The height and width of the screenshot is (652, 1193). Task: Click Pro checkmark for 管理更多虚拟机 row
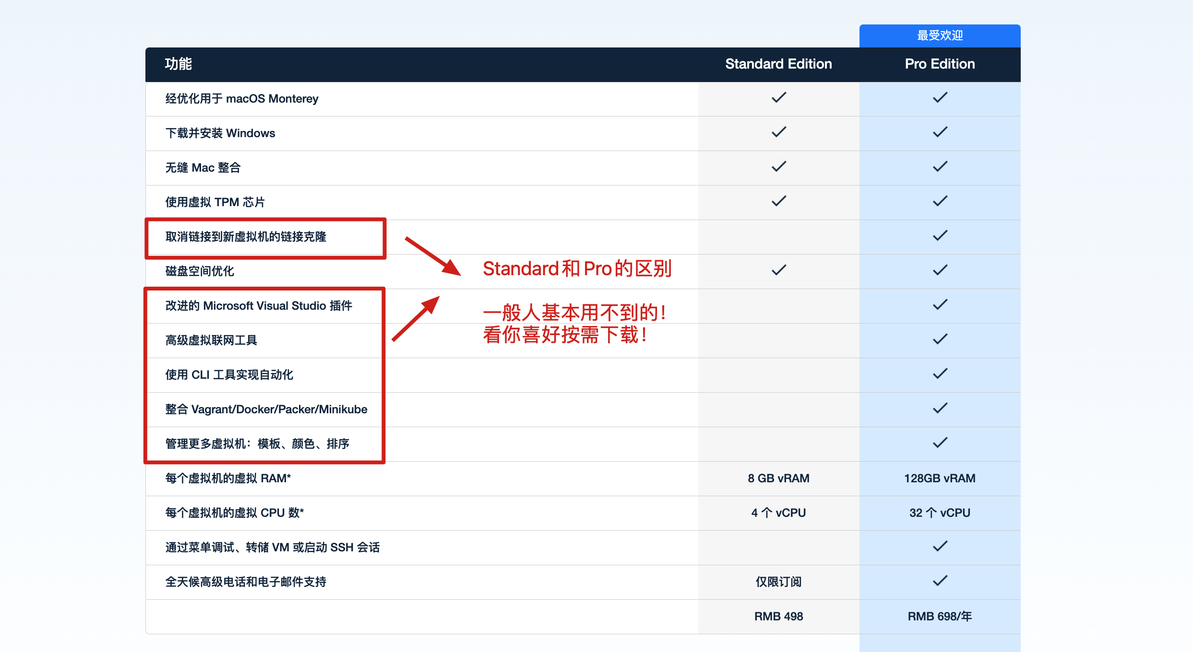940,442
